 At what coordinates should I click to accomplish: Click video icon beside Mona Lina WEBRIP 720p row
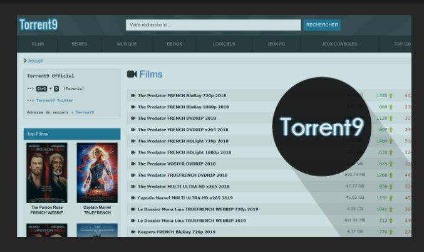point(133,209)
